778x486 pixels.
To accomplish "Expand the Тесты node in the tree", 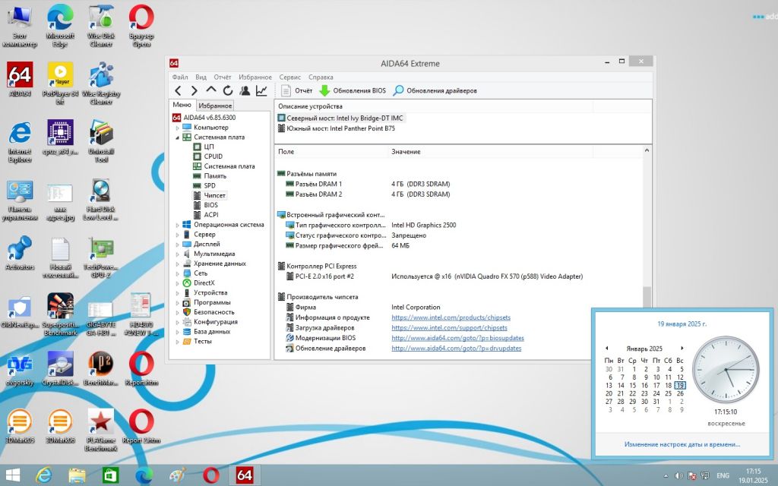I will coord(178,342).
